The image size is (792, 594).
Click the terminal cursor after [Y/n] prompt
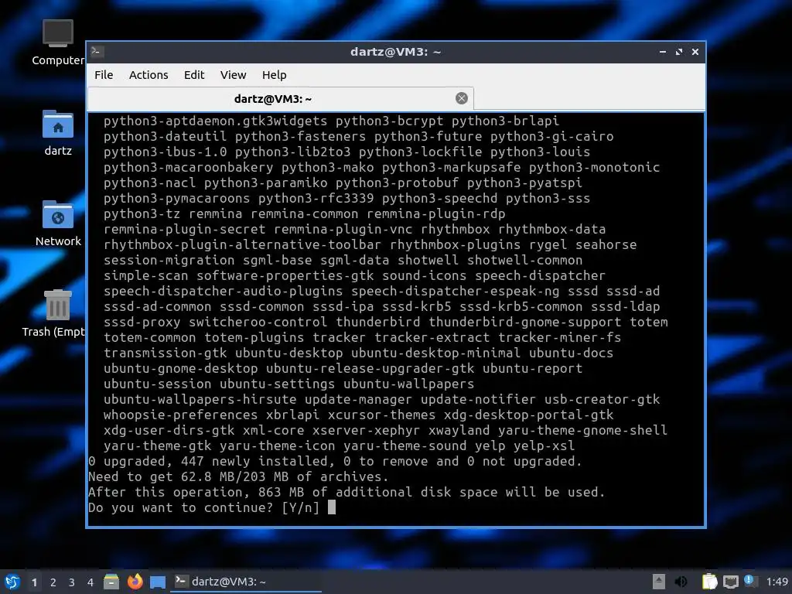click(x=331, y=507)
